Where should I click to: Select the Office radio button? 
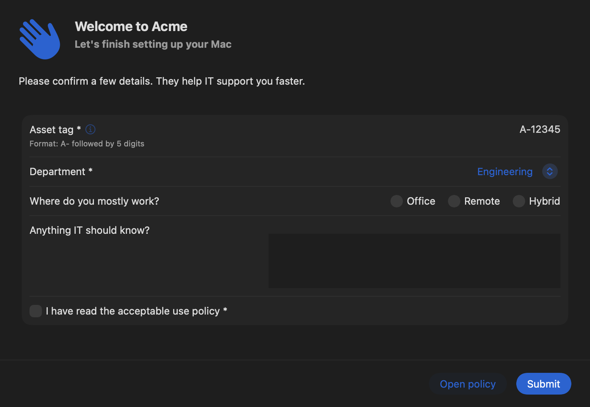[396, 201]
